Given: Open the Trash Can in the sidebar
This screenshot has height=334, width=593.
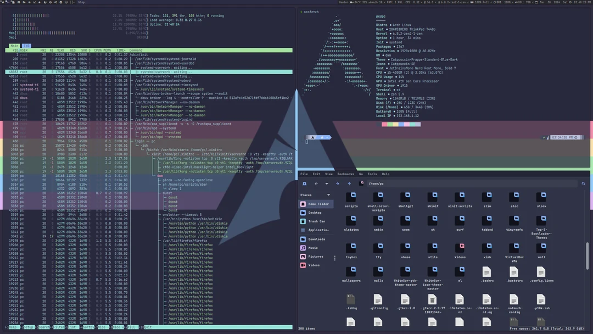Looking at the screenshot, I should click(316, 221).
